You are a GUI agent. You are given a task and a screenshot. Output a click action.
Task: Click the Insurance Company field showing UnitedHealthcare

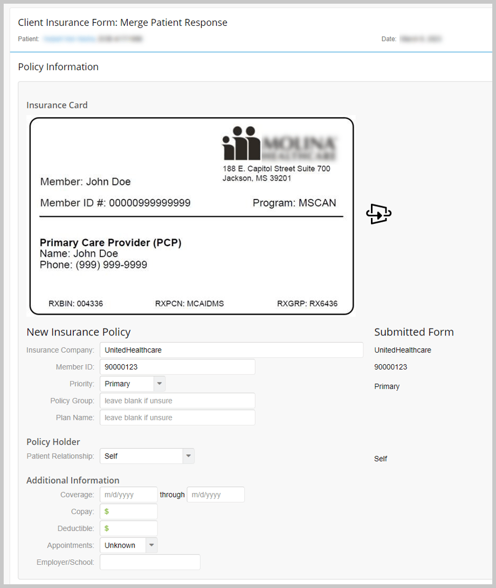(x=232, y=350)
